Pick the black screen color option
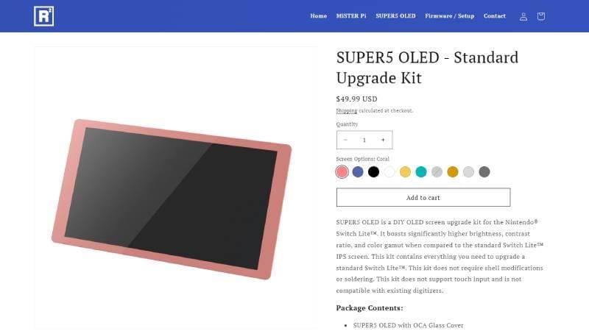 (373, 172)
